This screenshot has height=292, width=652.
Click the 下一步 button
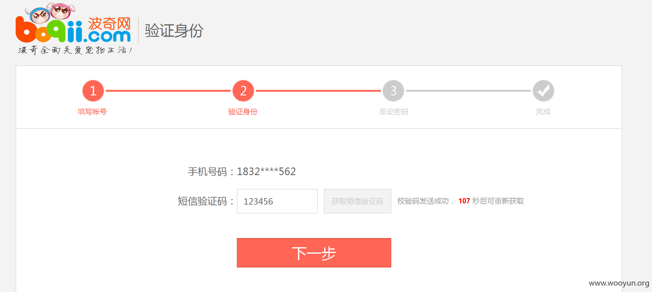pos(314,253)
